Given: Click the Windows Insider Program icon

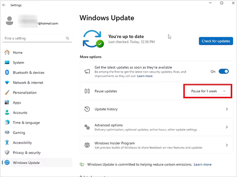Looking at the screenshot, I should click(x=87, y=145).
